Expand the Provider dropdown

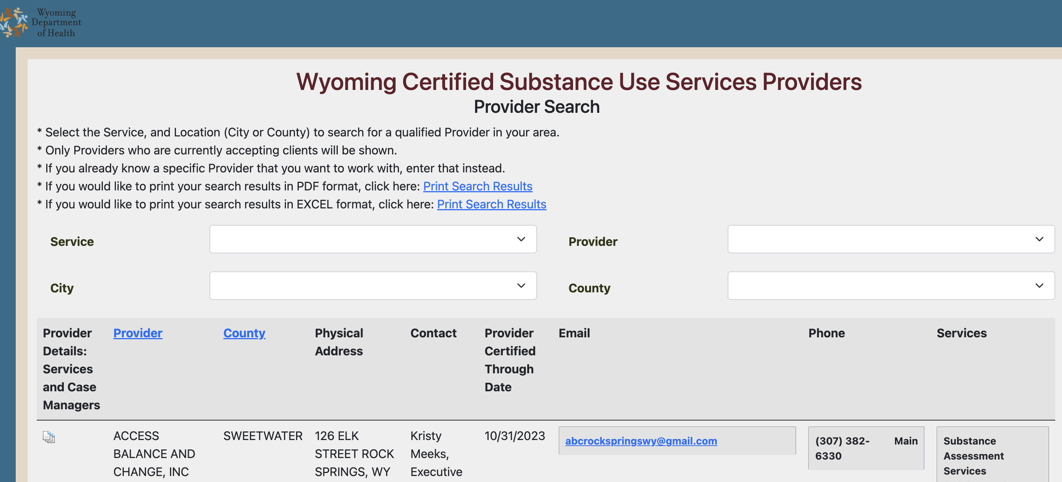click(890, 239)
